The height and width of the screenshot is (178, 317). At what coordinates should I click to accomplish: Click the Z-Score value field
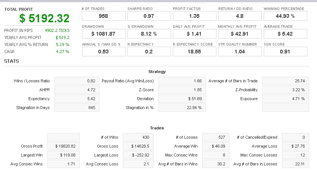click(x=182, y=90)
